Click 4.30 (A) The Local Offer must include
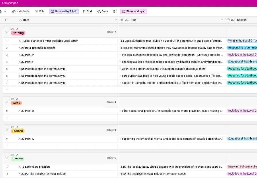 42,174
